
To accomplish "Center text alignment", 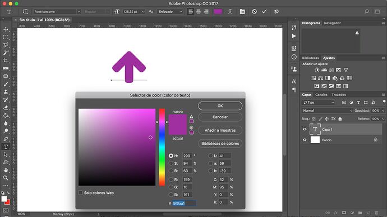I will pyautogui.click(x=199, y=12).
